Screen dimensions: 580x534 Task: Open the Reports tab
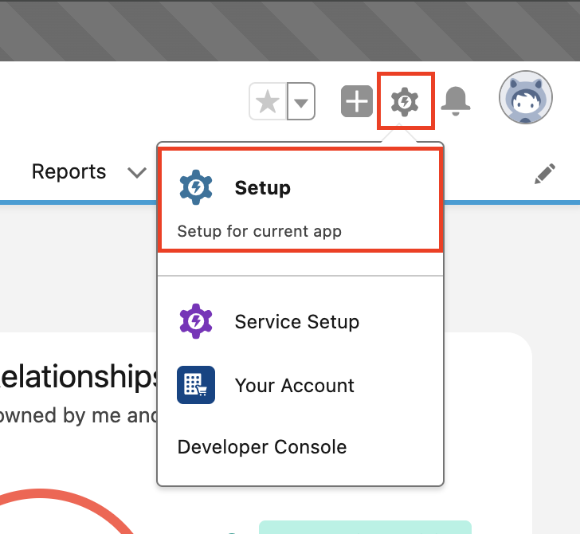coord(69,171)
